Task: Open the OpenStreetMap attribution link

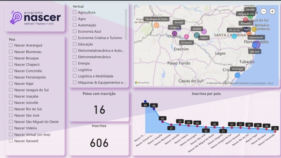Action: click(258, 83)
